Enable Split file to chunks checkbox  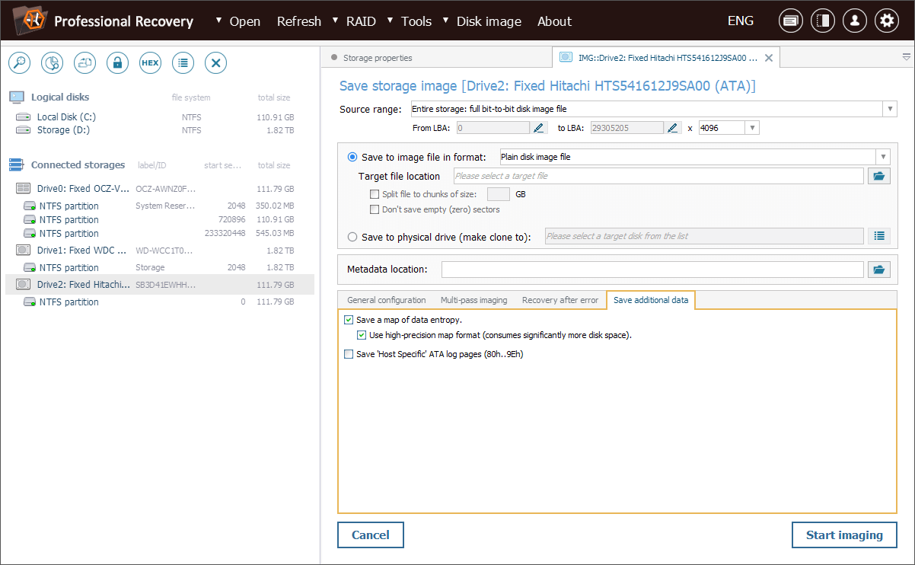point(375,194)
